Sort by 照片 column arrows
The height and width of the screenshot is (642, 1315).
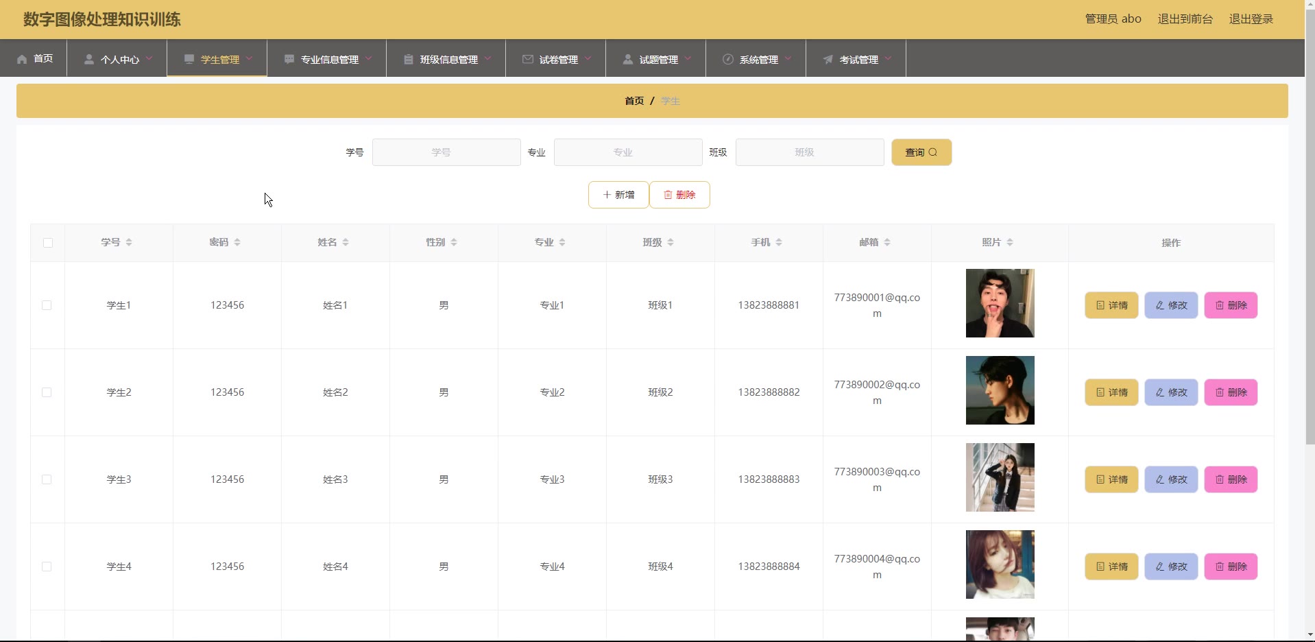coord(1010,242)
